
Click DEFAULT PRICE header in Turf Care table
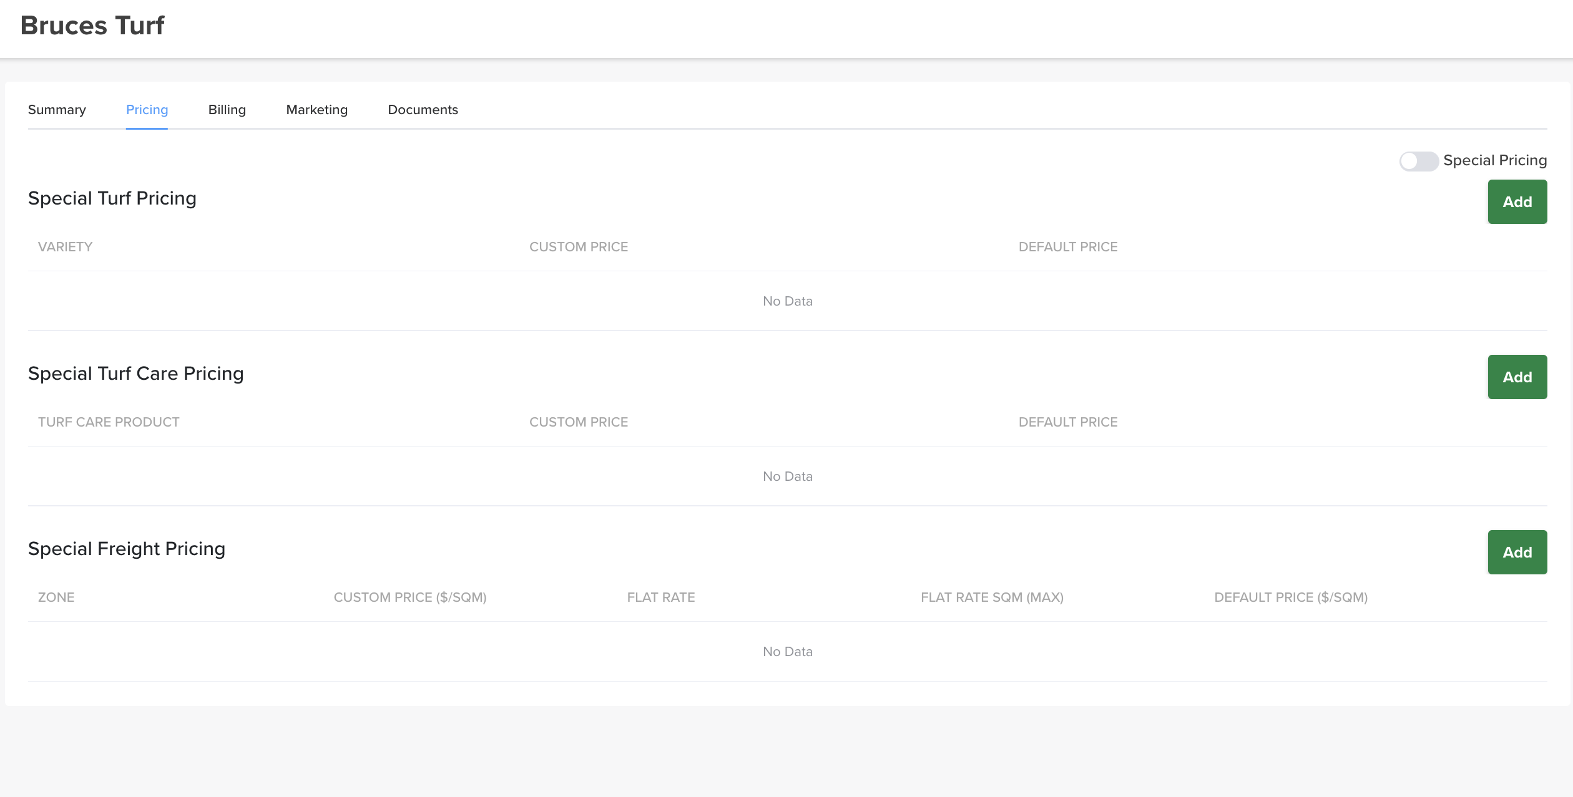coord(1068,422)
